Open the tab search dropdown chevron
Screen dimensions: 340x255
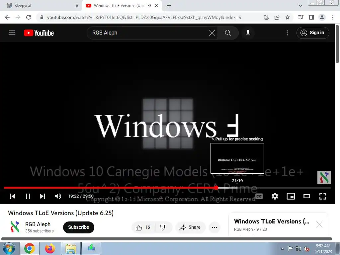(x=300, y=6)
